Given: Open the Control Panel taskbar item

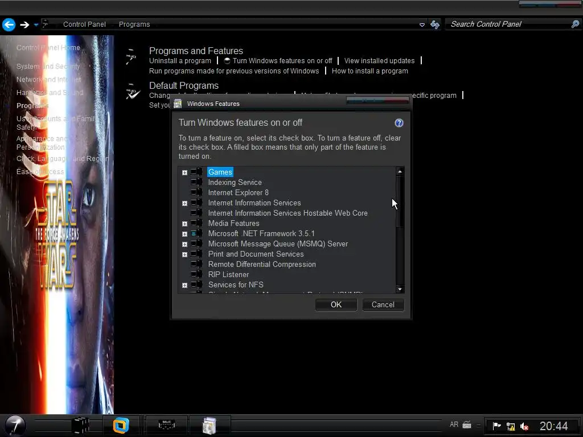Looking at the screenshot, I should [166, 424].
